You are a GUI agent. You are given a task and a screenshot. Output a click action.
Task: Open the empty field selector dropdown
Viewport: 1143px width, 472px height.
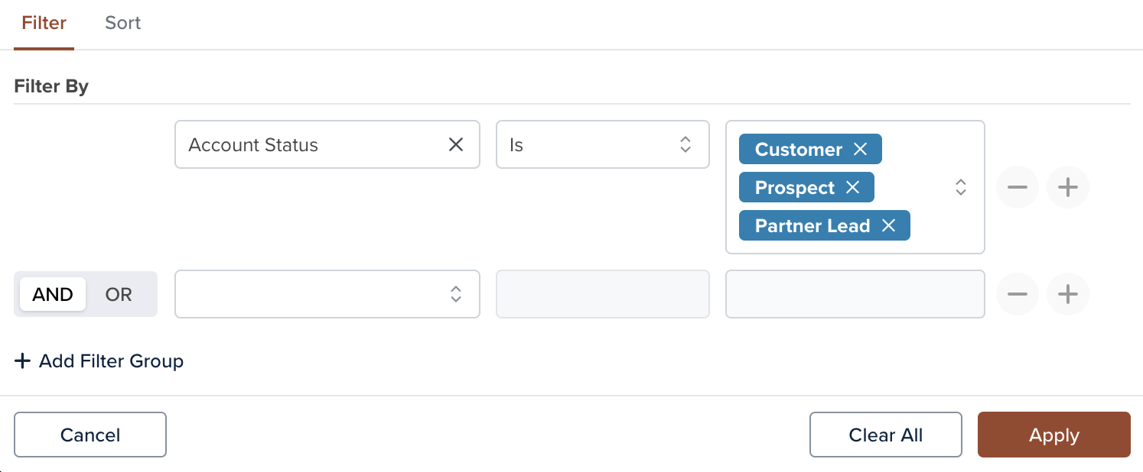pyautogui.click(x=327, y=294)
